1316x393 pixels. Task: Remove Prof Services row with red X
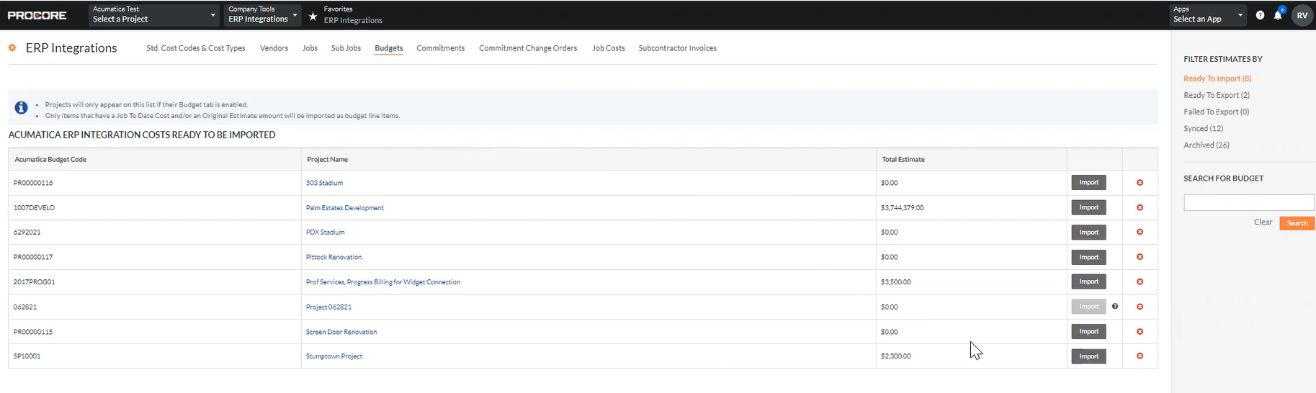tap(1140, 281)
